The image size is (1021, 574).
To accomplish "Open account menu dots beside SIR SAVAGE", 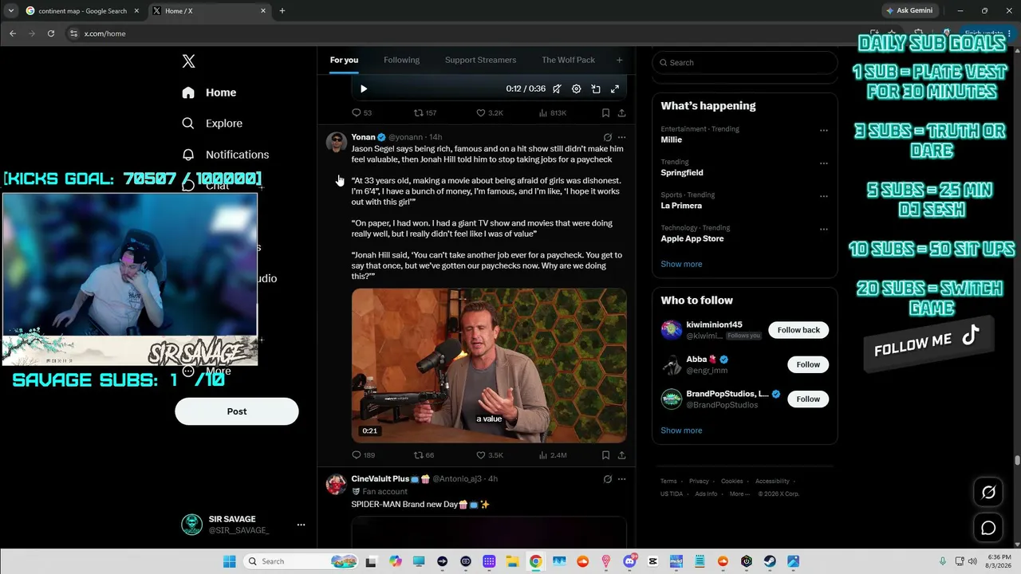I will [x=301, y=525].
